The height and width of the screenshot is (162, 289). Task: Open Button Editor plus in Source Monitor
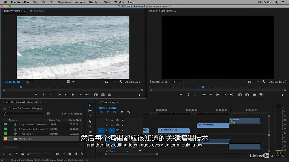click(139, 95)
